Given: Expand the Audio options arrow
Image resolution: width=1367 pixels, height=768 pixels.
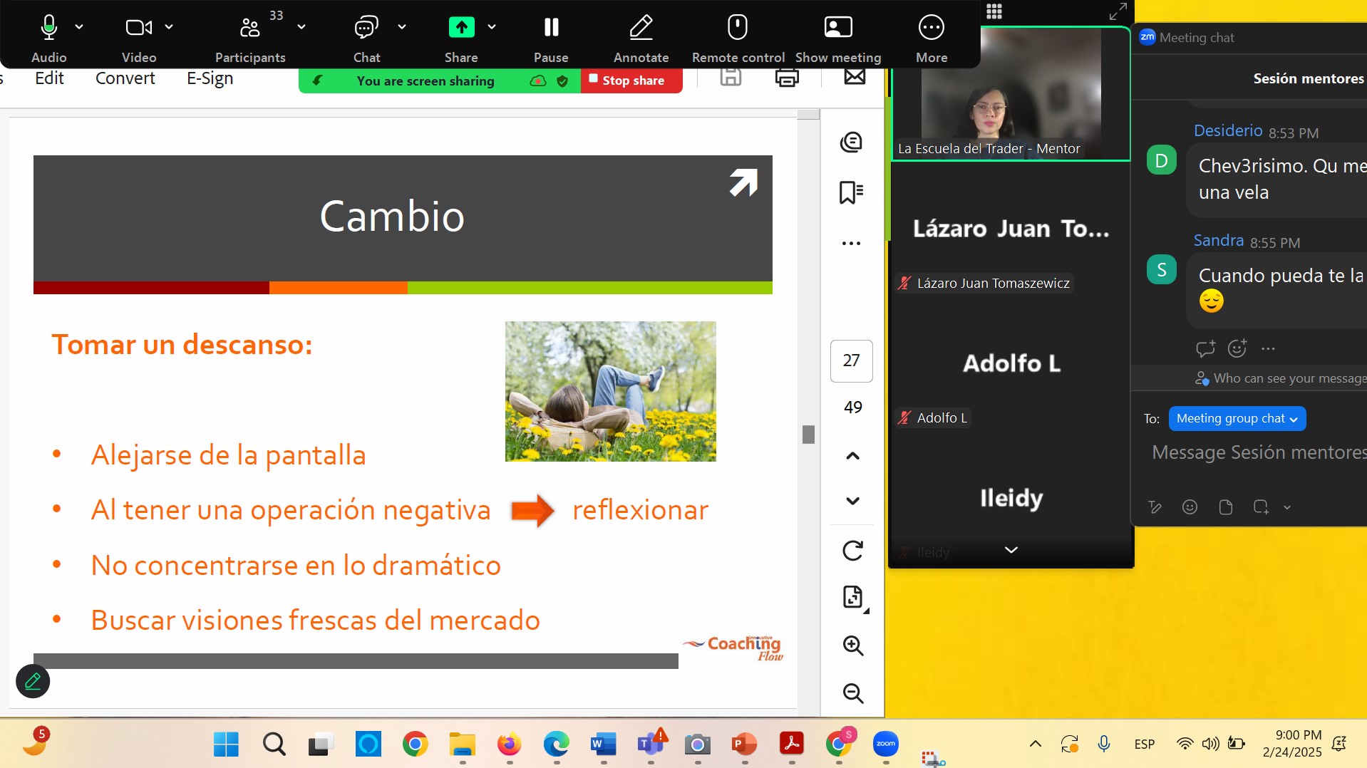Looking at the screenshot, I should (79, 27).
